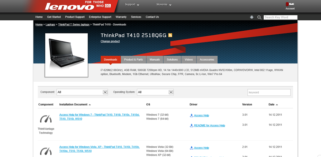321x157 pixels.
Task: Click the keyword filter input field
Action: tap(269, 92)
